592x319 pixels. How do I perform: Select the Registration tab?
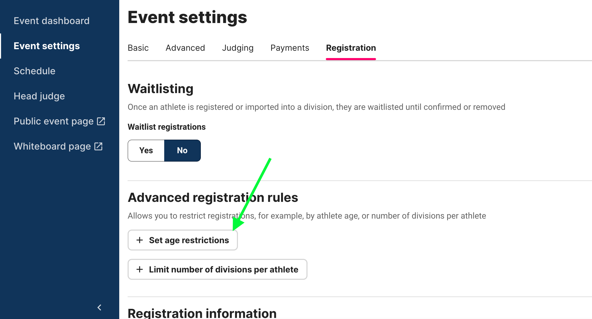[x=351, y=48]
